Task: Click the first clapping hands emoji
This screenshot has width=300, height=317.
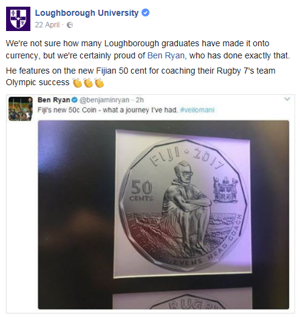Action: 77,82
